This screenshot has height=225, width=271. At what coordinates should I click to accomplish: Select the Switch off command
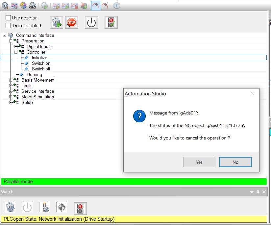point(41,69)
